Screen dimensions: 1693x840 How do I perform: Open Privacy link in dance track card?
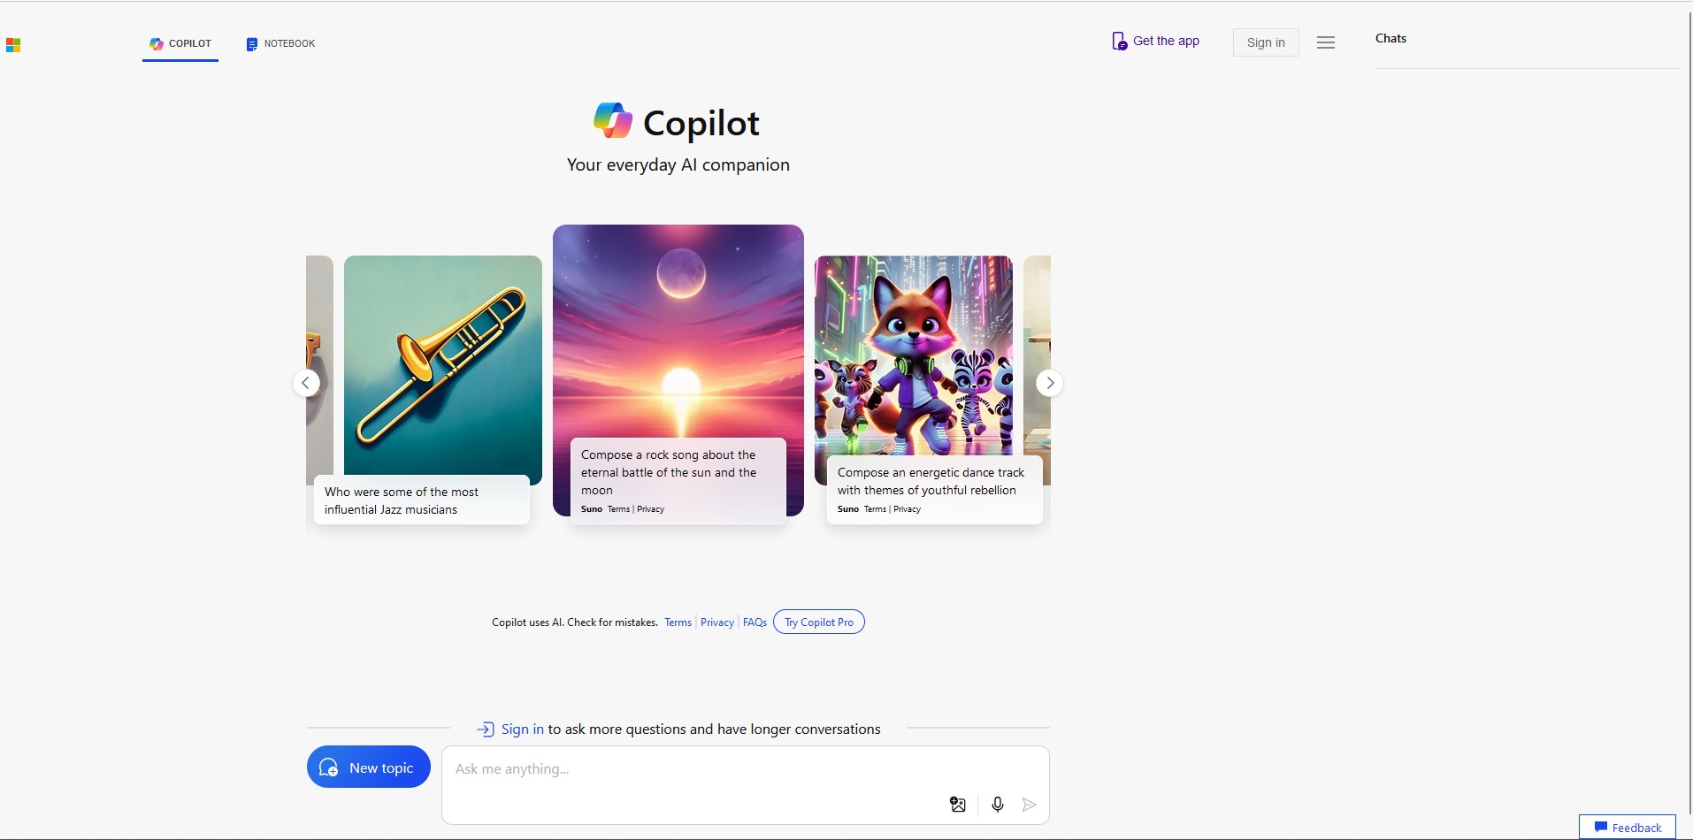click(907, 509)
